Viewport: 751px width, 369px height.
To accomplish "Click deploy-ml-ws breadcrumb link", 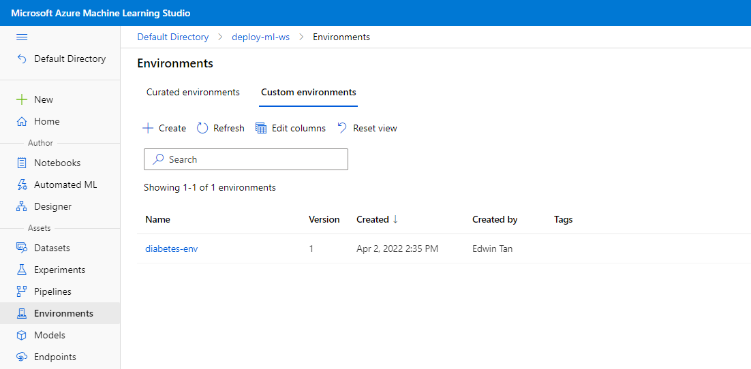I will pyautogui.click(x=260, y=37).
